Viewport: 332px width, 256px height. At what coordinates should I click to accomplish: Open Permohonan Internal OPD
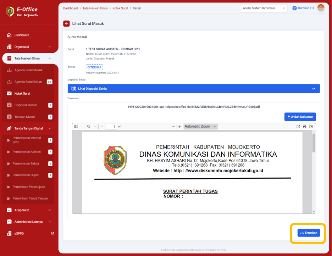click(28, 140)
